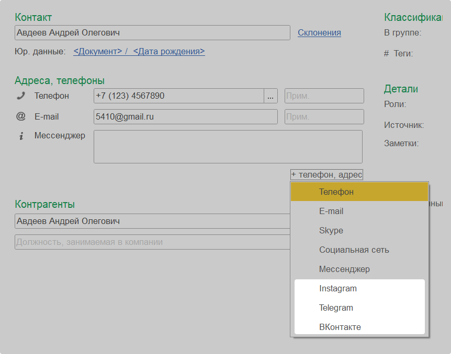Viewport: 451px width, 354px height.
Task: Click the <Документ> link
Action: tap(98, 52)
